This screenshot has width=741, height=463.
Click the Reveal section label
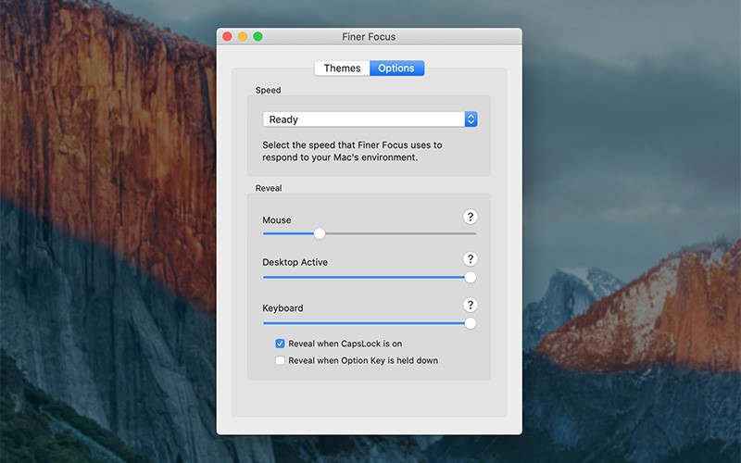(269, 188)
